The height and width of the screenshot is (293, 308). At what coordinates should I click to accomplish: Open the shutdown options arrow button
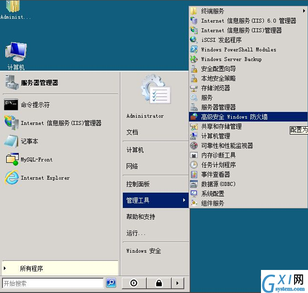(x=178, y=283)
